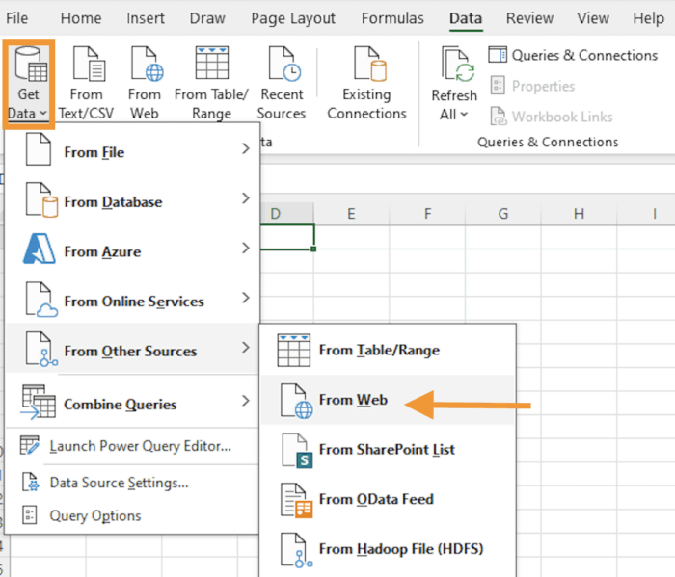The image size is (675, 577).
Task: Open the Queries & Connections pane button
Action: tap(574, 55)
